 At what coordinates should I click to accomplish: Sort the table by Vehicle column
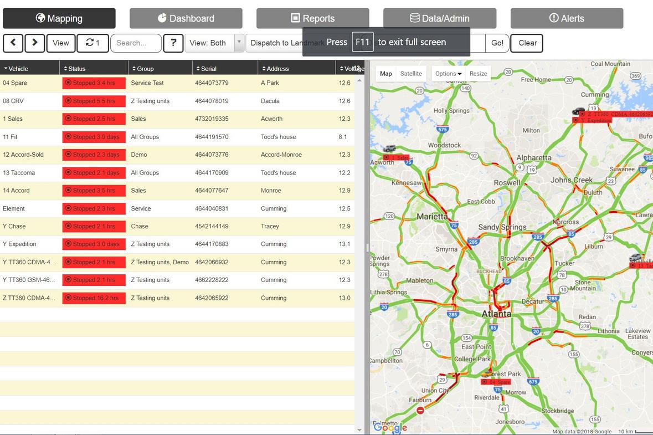[x=29, y=69]
